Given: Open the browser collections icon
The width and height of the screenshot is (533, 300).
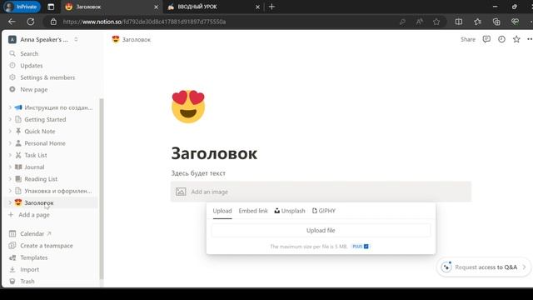Looking at the screenshot, I should [496, 22].
